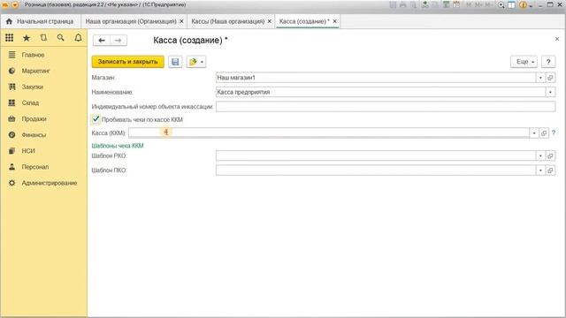The image size is (566, 318).
Task: Toggle Пробивать чеки по кассе ККМ checkbox
Action: pyautogui.click(x=96, y=119)
